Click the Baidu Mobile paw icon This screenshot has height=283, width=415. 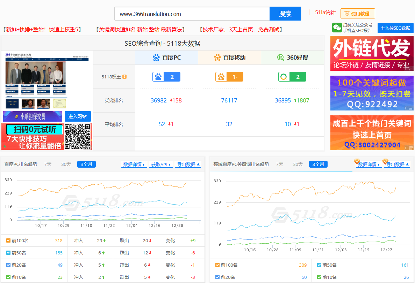point(217,58)
